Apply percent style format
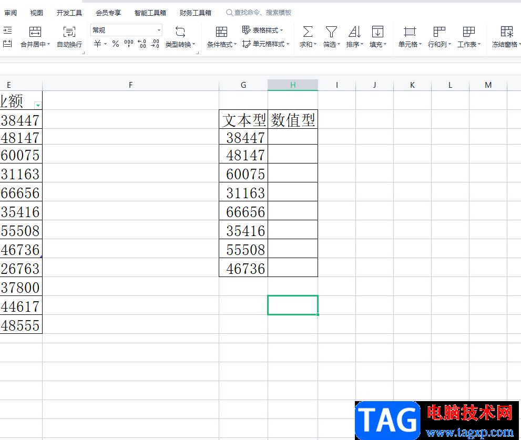The width and height of the screenshot is (521, 440). pos(116,44)
